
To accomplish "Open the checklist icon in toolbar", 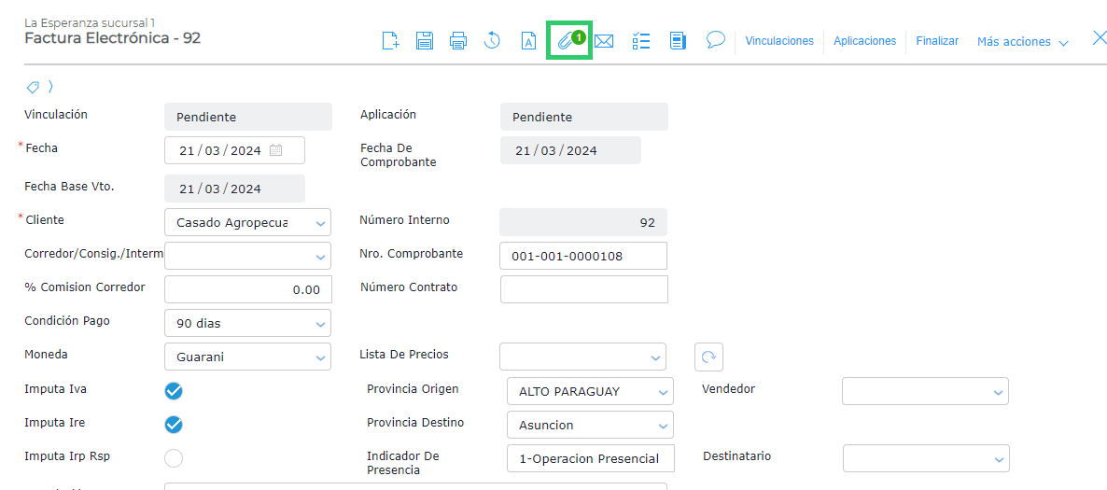I will click(641, 41).
